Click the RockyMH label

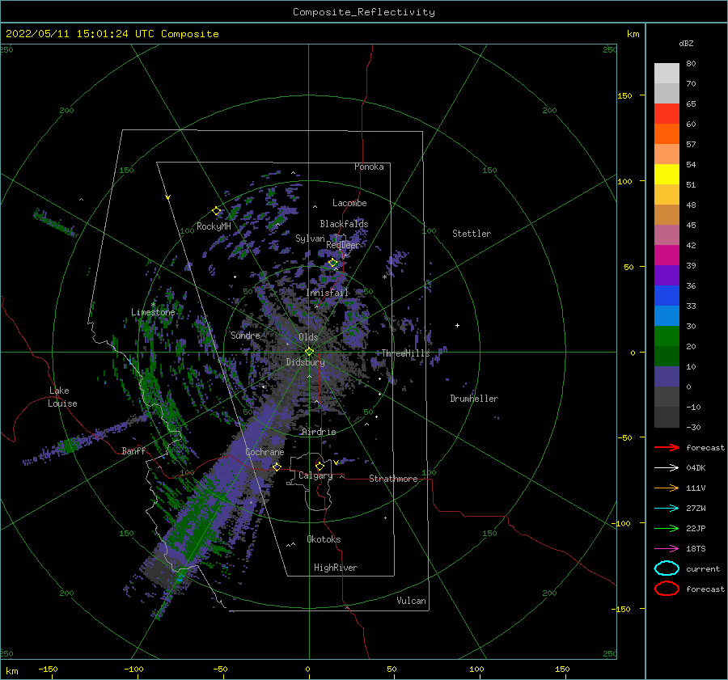pos(214,226)
